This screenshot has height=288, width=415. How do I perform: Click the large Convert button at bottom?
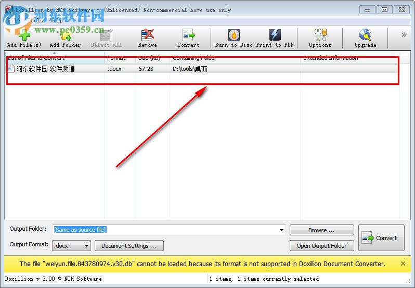pyautogui.click(x=381, y=237)
